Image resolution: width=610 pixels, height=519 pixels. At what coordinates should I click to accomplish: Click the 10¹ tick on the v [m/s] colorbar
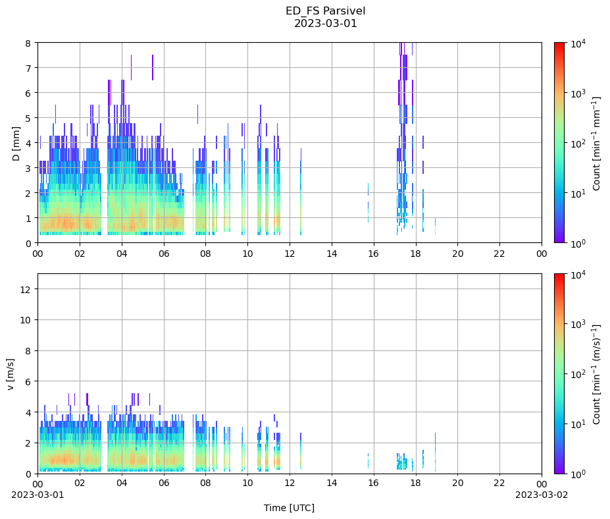(x=578, y=424)
